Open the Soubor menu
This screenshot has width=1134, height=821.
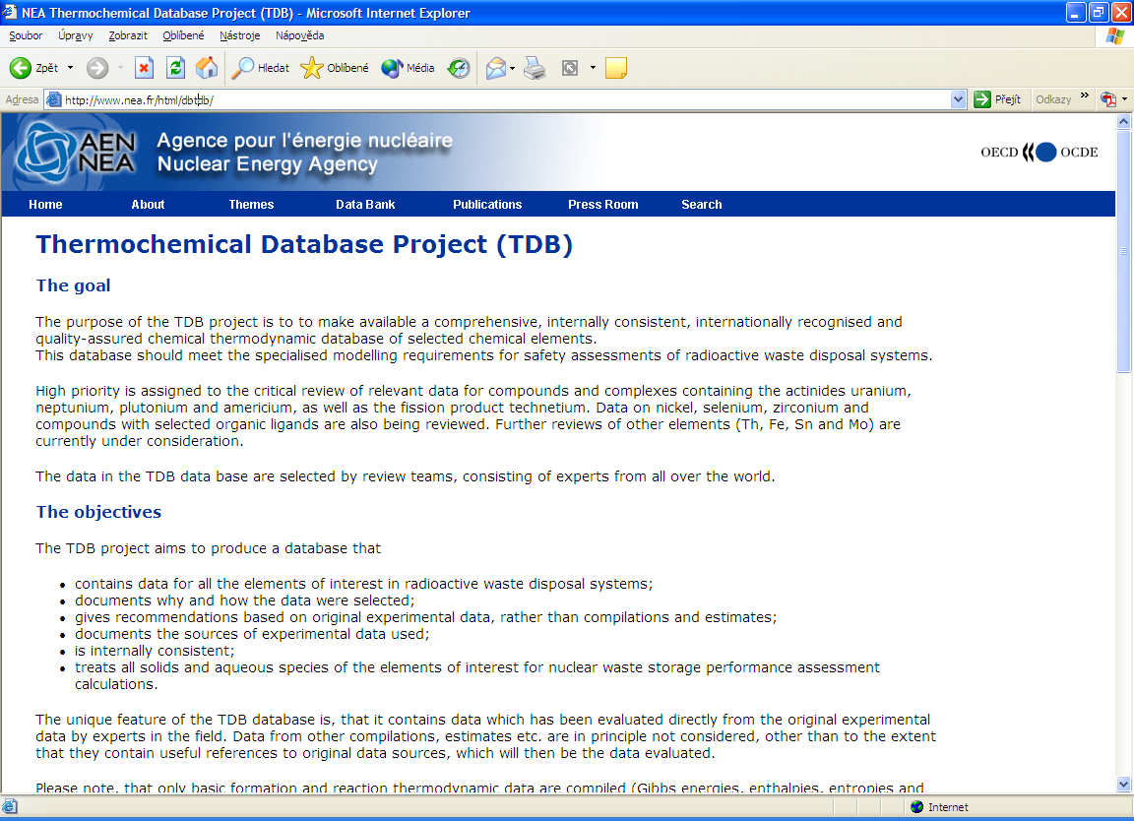point(26,35)
